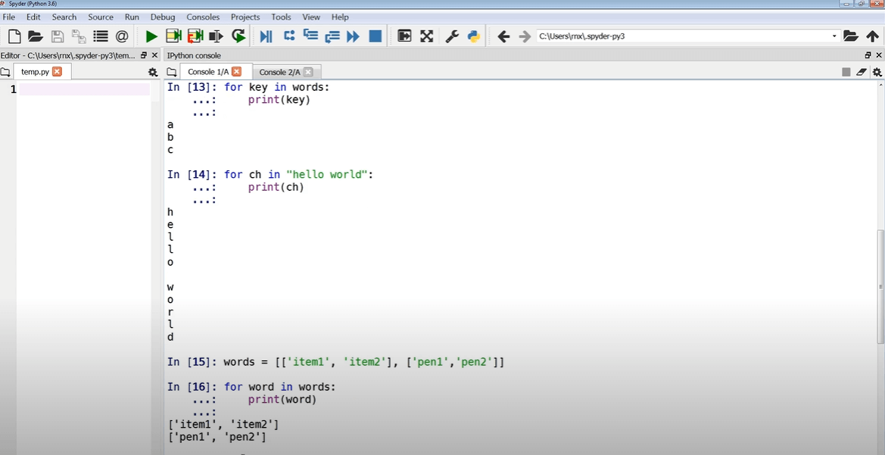The height and width of the screenshot is (455, 885).
Task: Create a new file with toolbar icon
Action: (x=14, y=36)
